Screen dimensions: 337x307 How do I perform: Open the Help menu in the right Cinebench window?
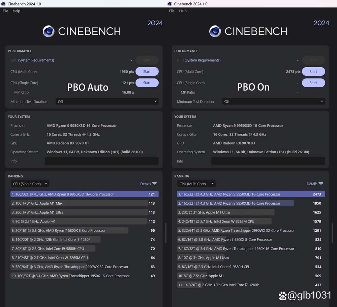tap(183, 11)
